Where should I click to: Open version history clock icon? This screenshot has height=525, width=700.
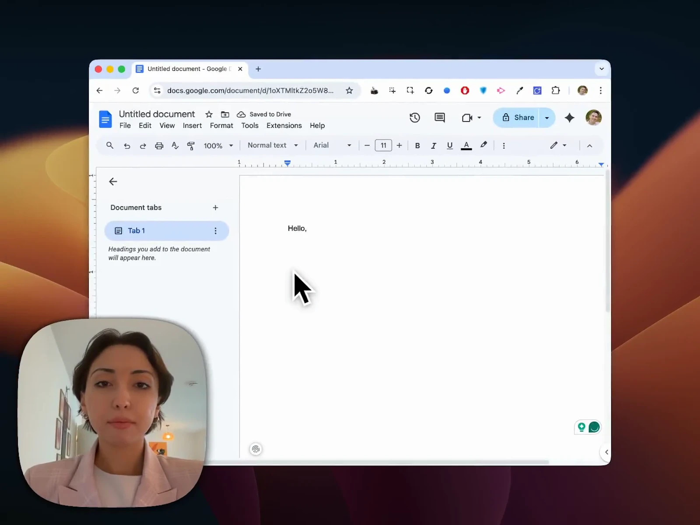pyautogui.click(x=414, y=118)
